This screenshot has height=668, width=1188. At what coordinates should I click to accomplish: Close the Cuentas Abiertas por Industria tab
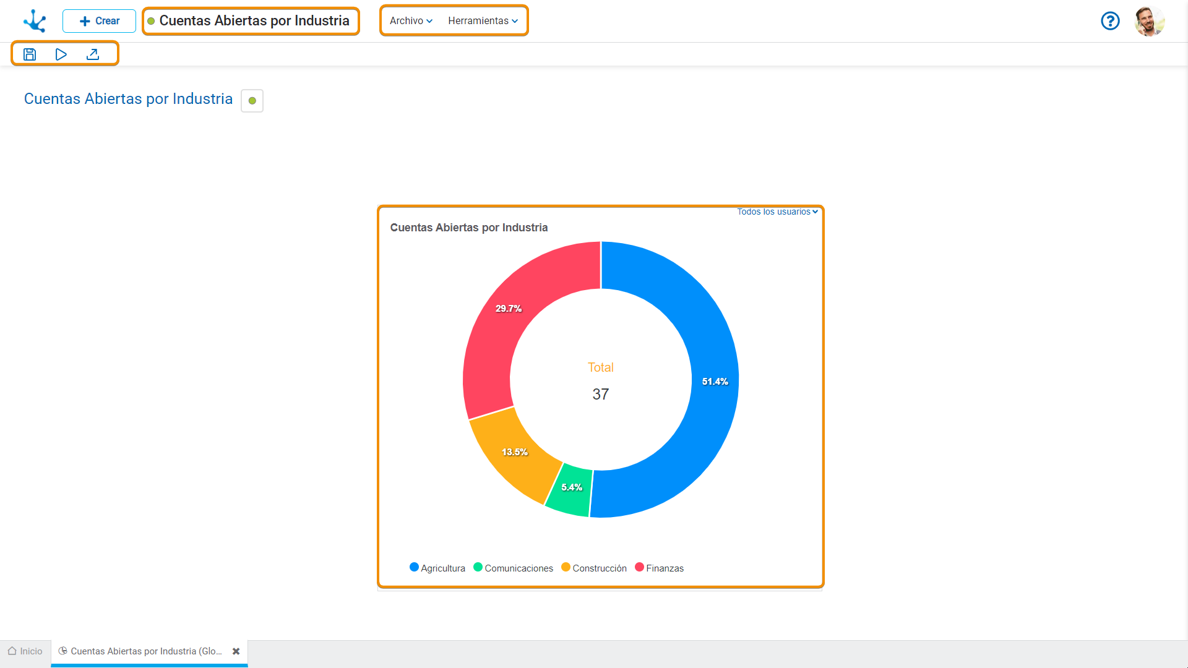(x=236, y=651)
